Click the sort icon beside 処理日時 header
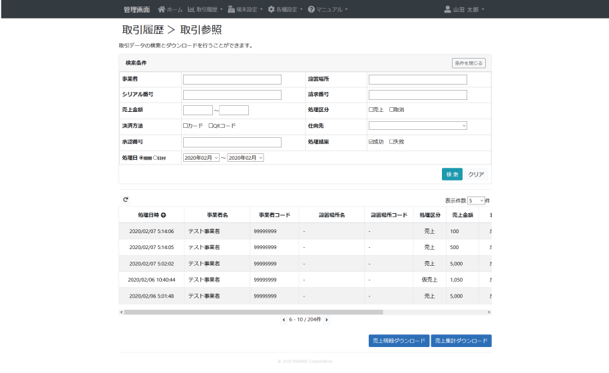 tap(164, 215)
